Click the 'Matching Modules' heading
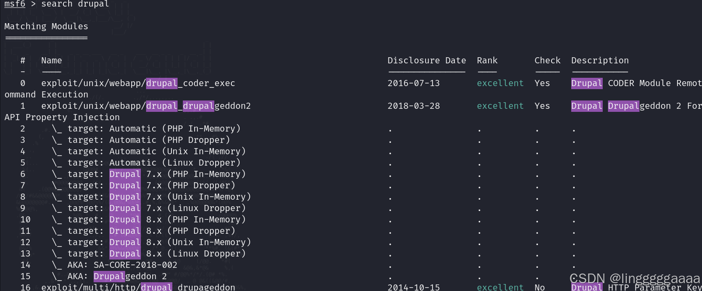 46,27
